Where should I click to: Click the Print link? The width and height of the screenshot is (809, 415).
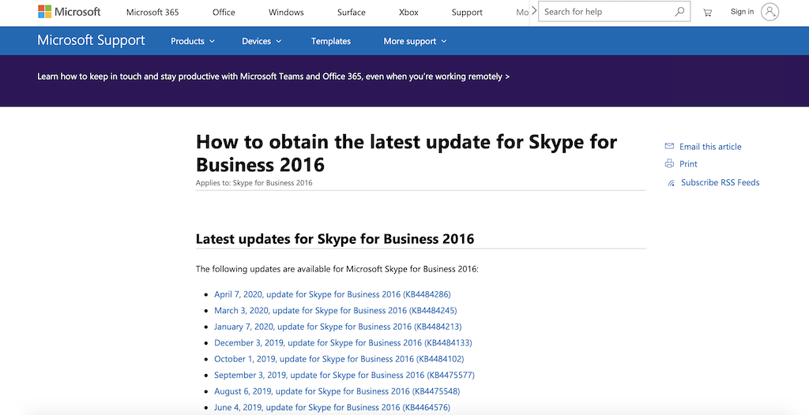coord(688,164)
